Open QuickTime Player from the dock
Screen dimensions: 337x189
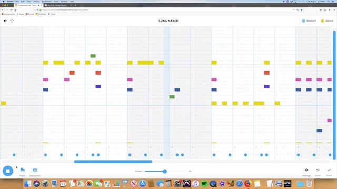coord(213,184)
